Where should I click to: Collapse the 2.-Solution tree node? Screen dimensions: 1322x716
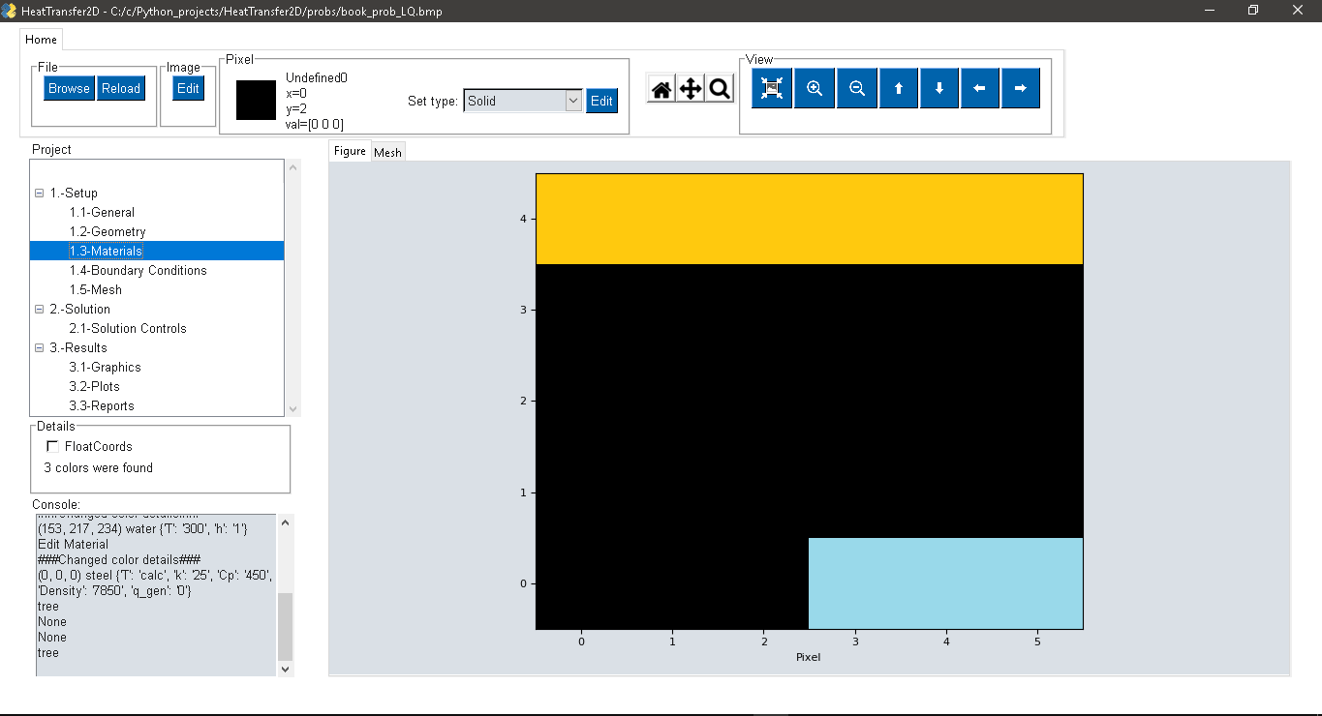tap(39, 309)
